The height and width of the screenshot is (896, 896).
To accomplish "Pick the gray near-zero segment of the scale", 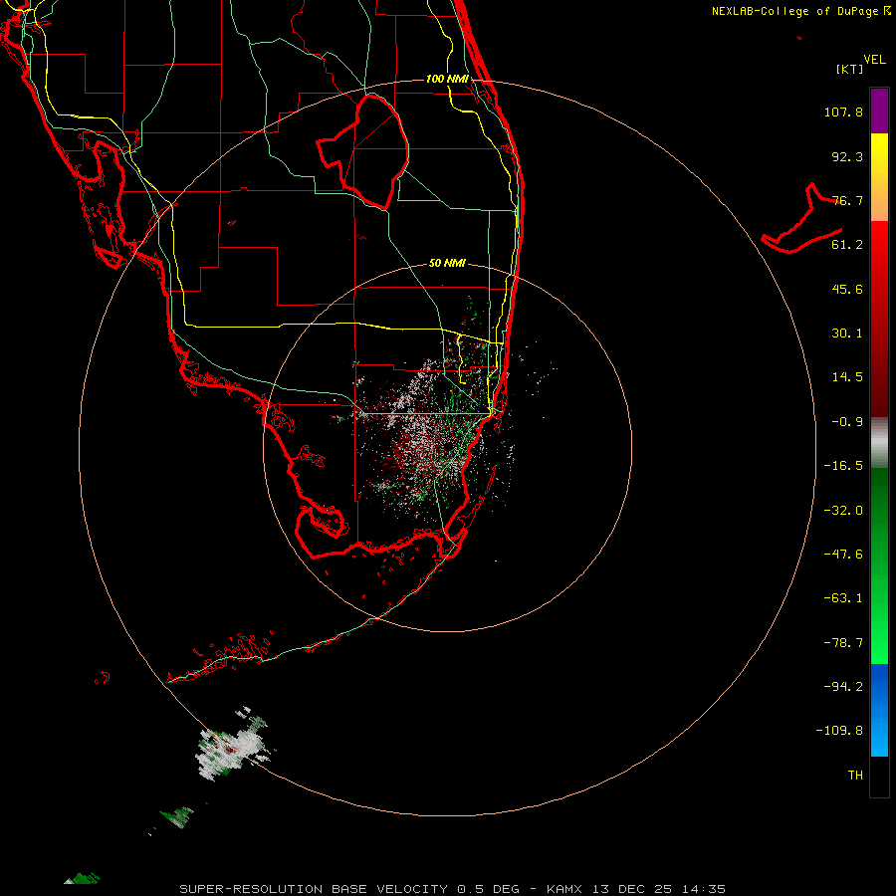I will pyautogui.click(x=879, y=443).
